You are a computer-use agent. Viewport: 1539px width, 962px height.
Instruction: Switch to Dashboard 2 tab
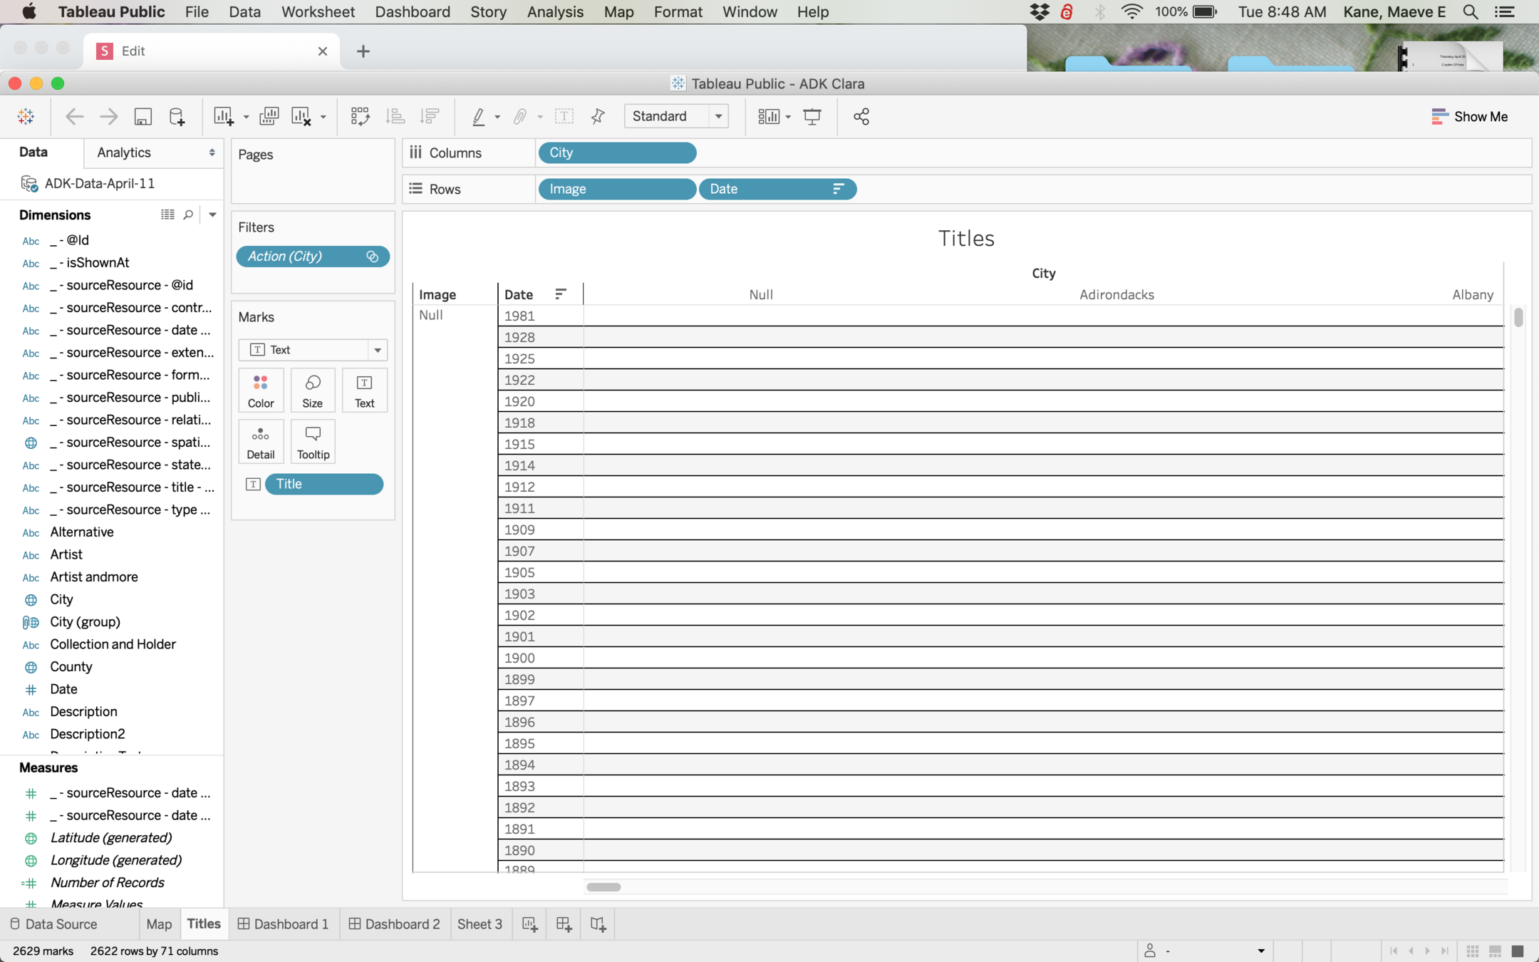click(x=395, y=924)
